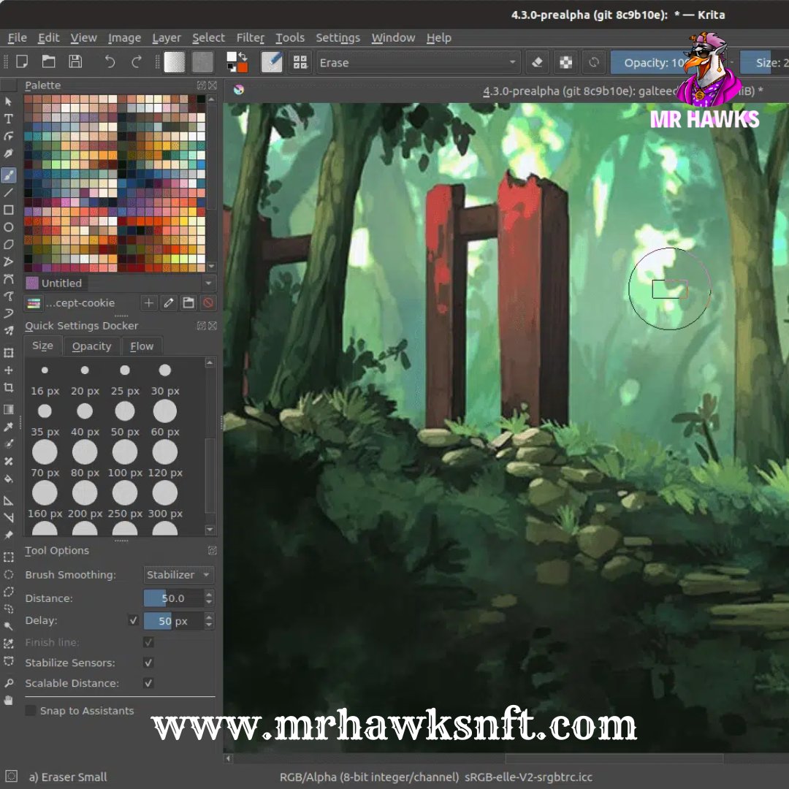Toggle the Stabilize Sensors checkbox
789x789 pixels.
click(x=148, y=663)
